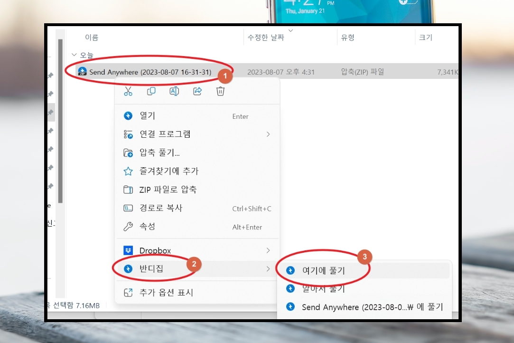This screenshot has height=343, width=514.
Task: Choose 압축 풀기... menu entry
Action: click(197, 152)
